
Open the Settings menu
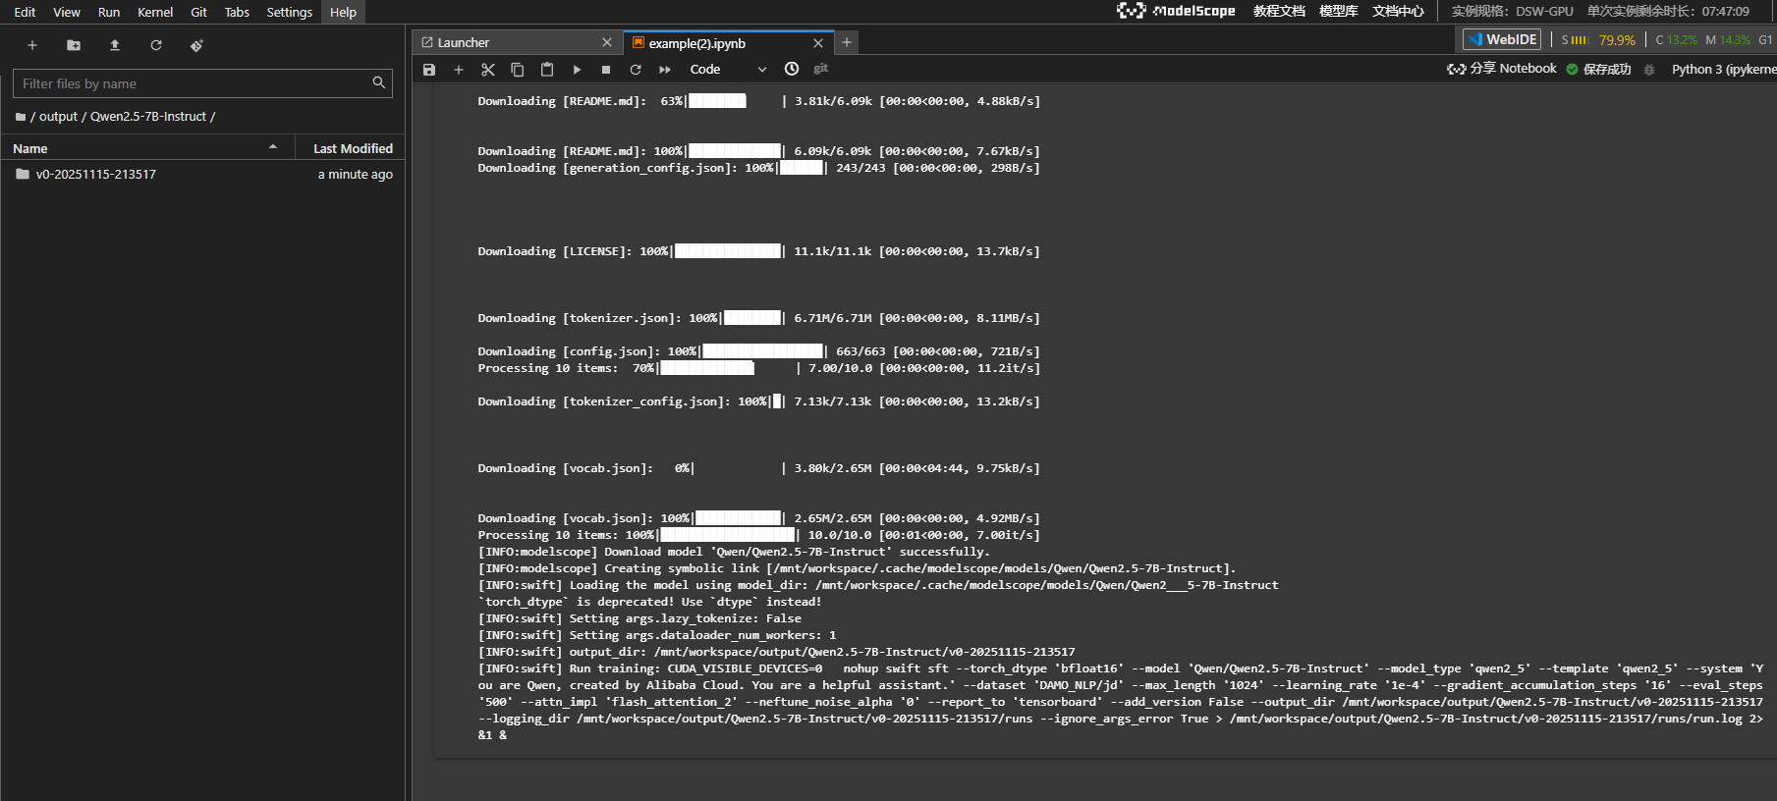click(x=289, y=12)
